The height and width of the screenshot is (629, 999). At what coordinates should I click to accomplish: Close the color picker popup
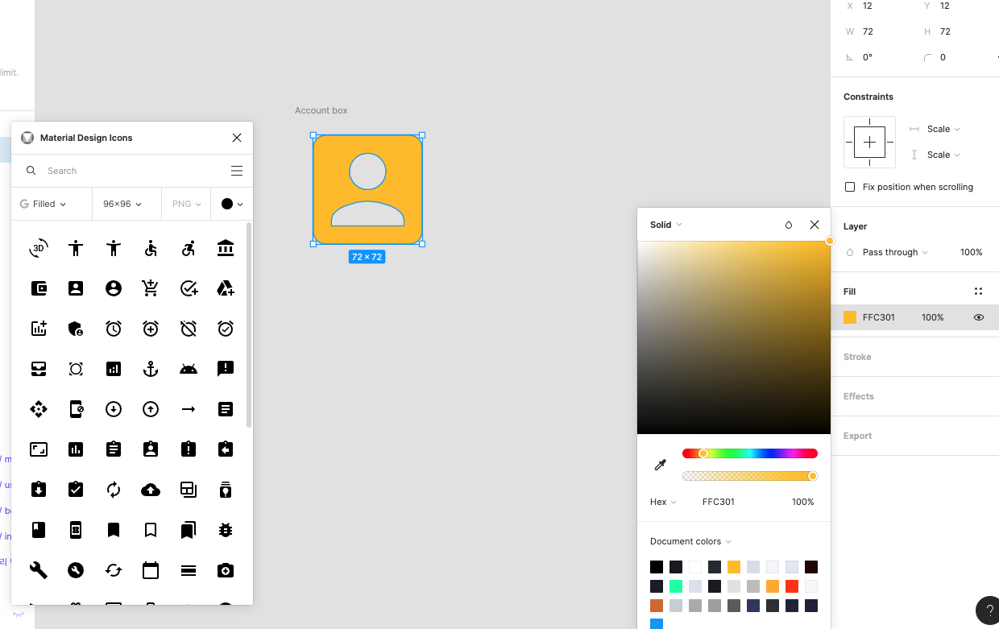tap(815, 225)
